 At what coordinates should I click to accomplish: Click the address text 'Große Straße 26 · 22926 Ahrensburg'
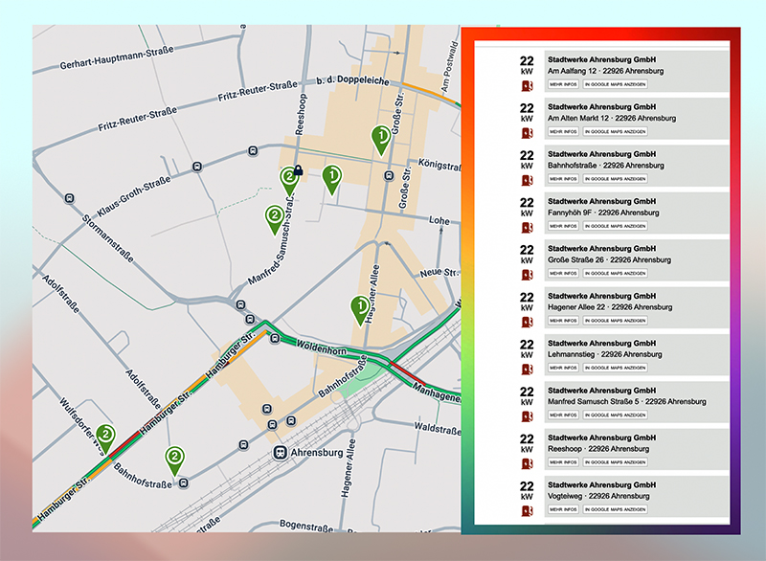[609, 260]
